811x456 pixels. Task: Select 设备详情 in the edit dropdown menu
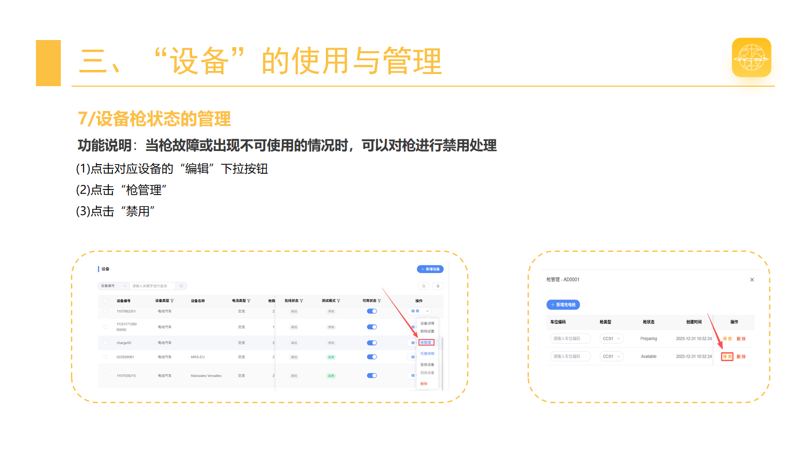click(427, 323)
